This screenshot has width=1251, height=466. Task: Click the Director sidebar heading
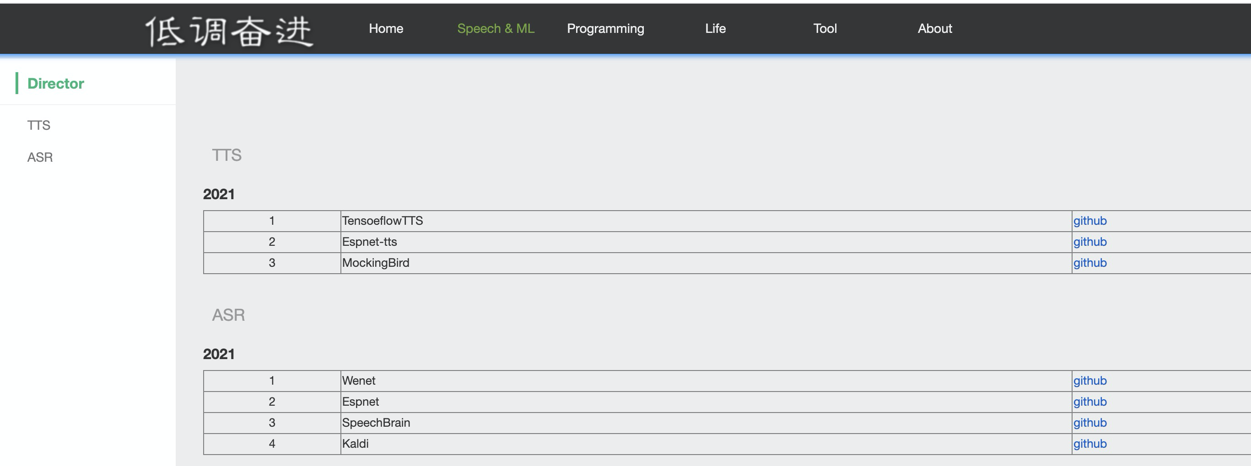56,84
